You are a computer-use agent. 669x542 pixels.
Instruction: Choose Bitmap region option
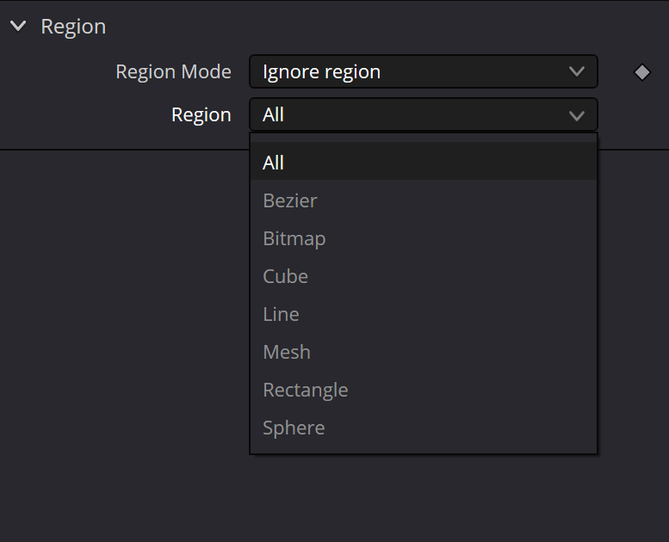point(424,238)
